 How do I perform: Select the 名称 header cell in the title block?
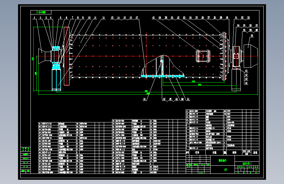[x=215, y=153]
